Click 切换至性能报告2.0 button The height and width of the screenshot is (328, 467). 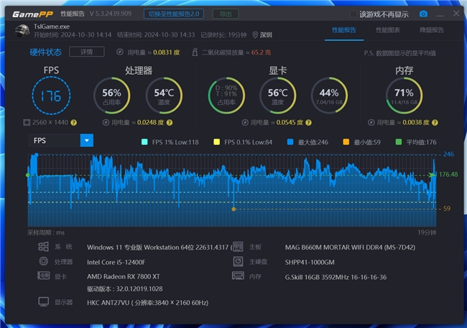[x=174, y=14]
